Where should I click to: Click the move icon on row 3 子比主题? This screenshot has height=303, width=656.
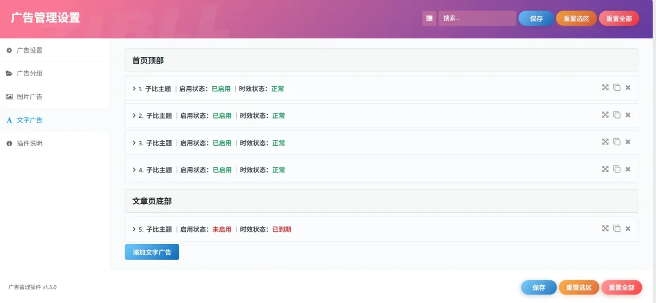[x=605, y=142]
